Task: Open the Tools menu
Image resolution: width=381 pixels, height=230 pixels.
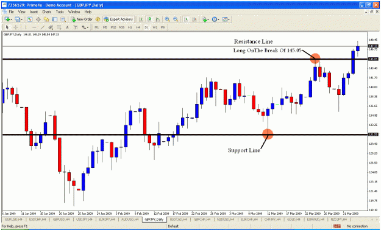Action: [60, 12]
